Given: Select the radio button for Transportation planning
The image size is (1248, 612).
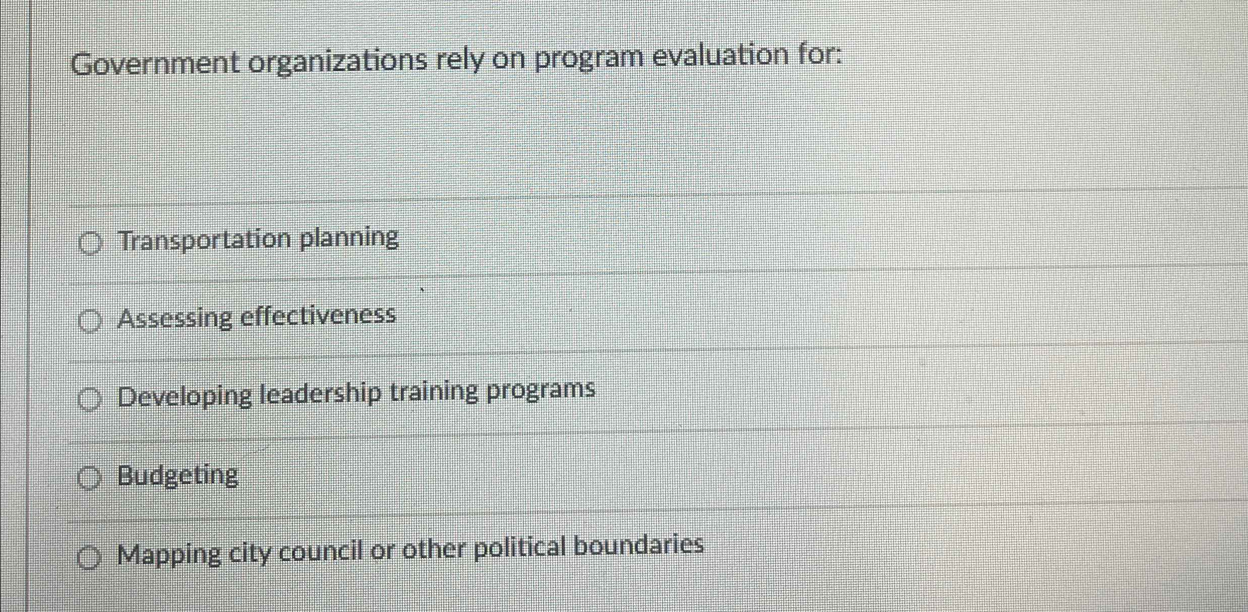Looking at the screenshot, I should 91,242.
